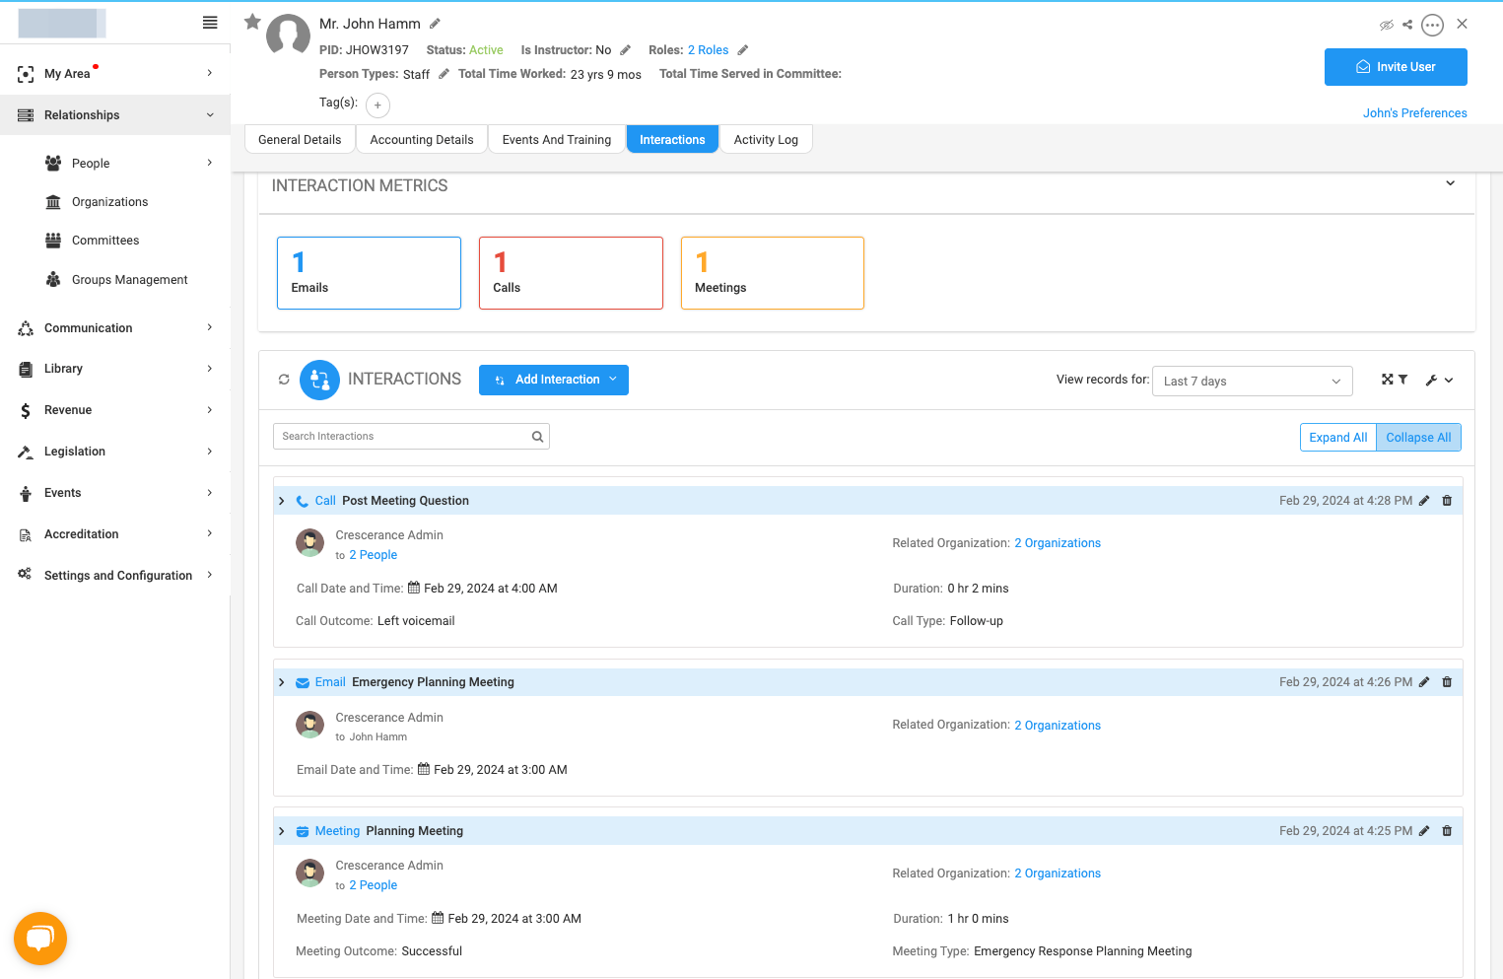The width and height of the screenshot is (1503, 979).
Task: Click the search magnifier icon
Action: tap(537, 437)
